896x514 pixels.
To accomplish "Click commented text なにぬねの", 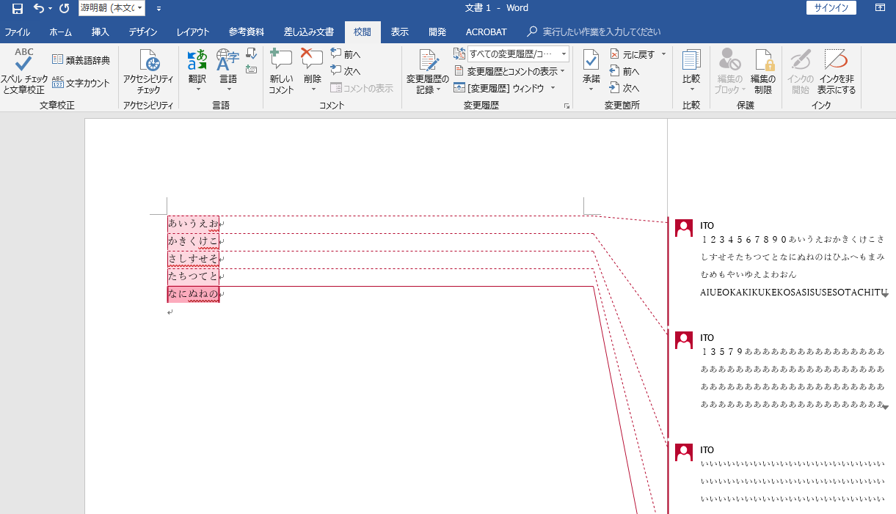I will point(193,294).
